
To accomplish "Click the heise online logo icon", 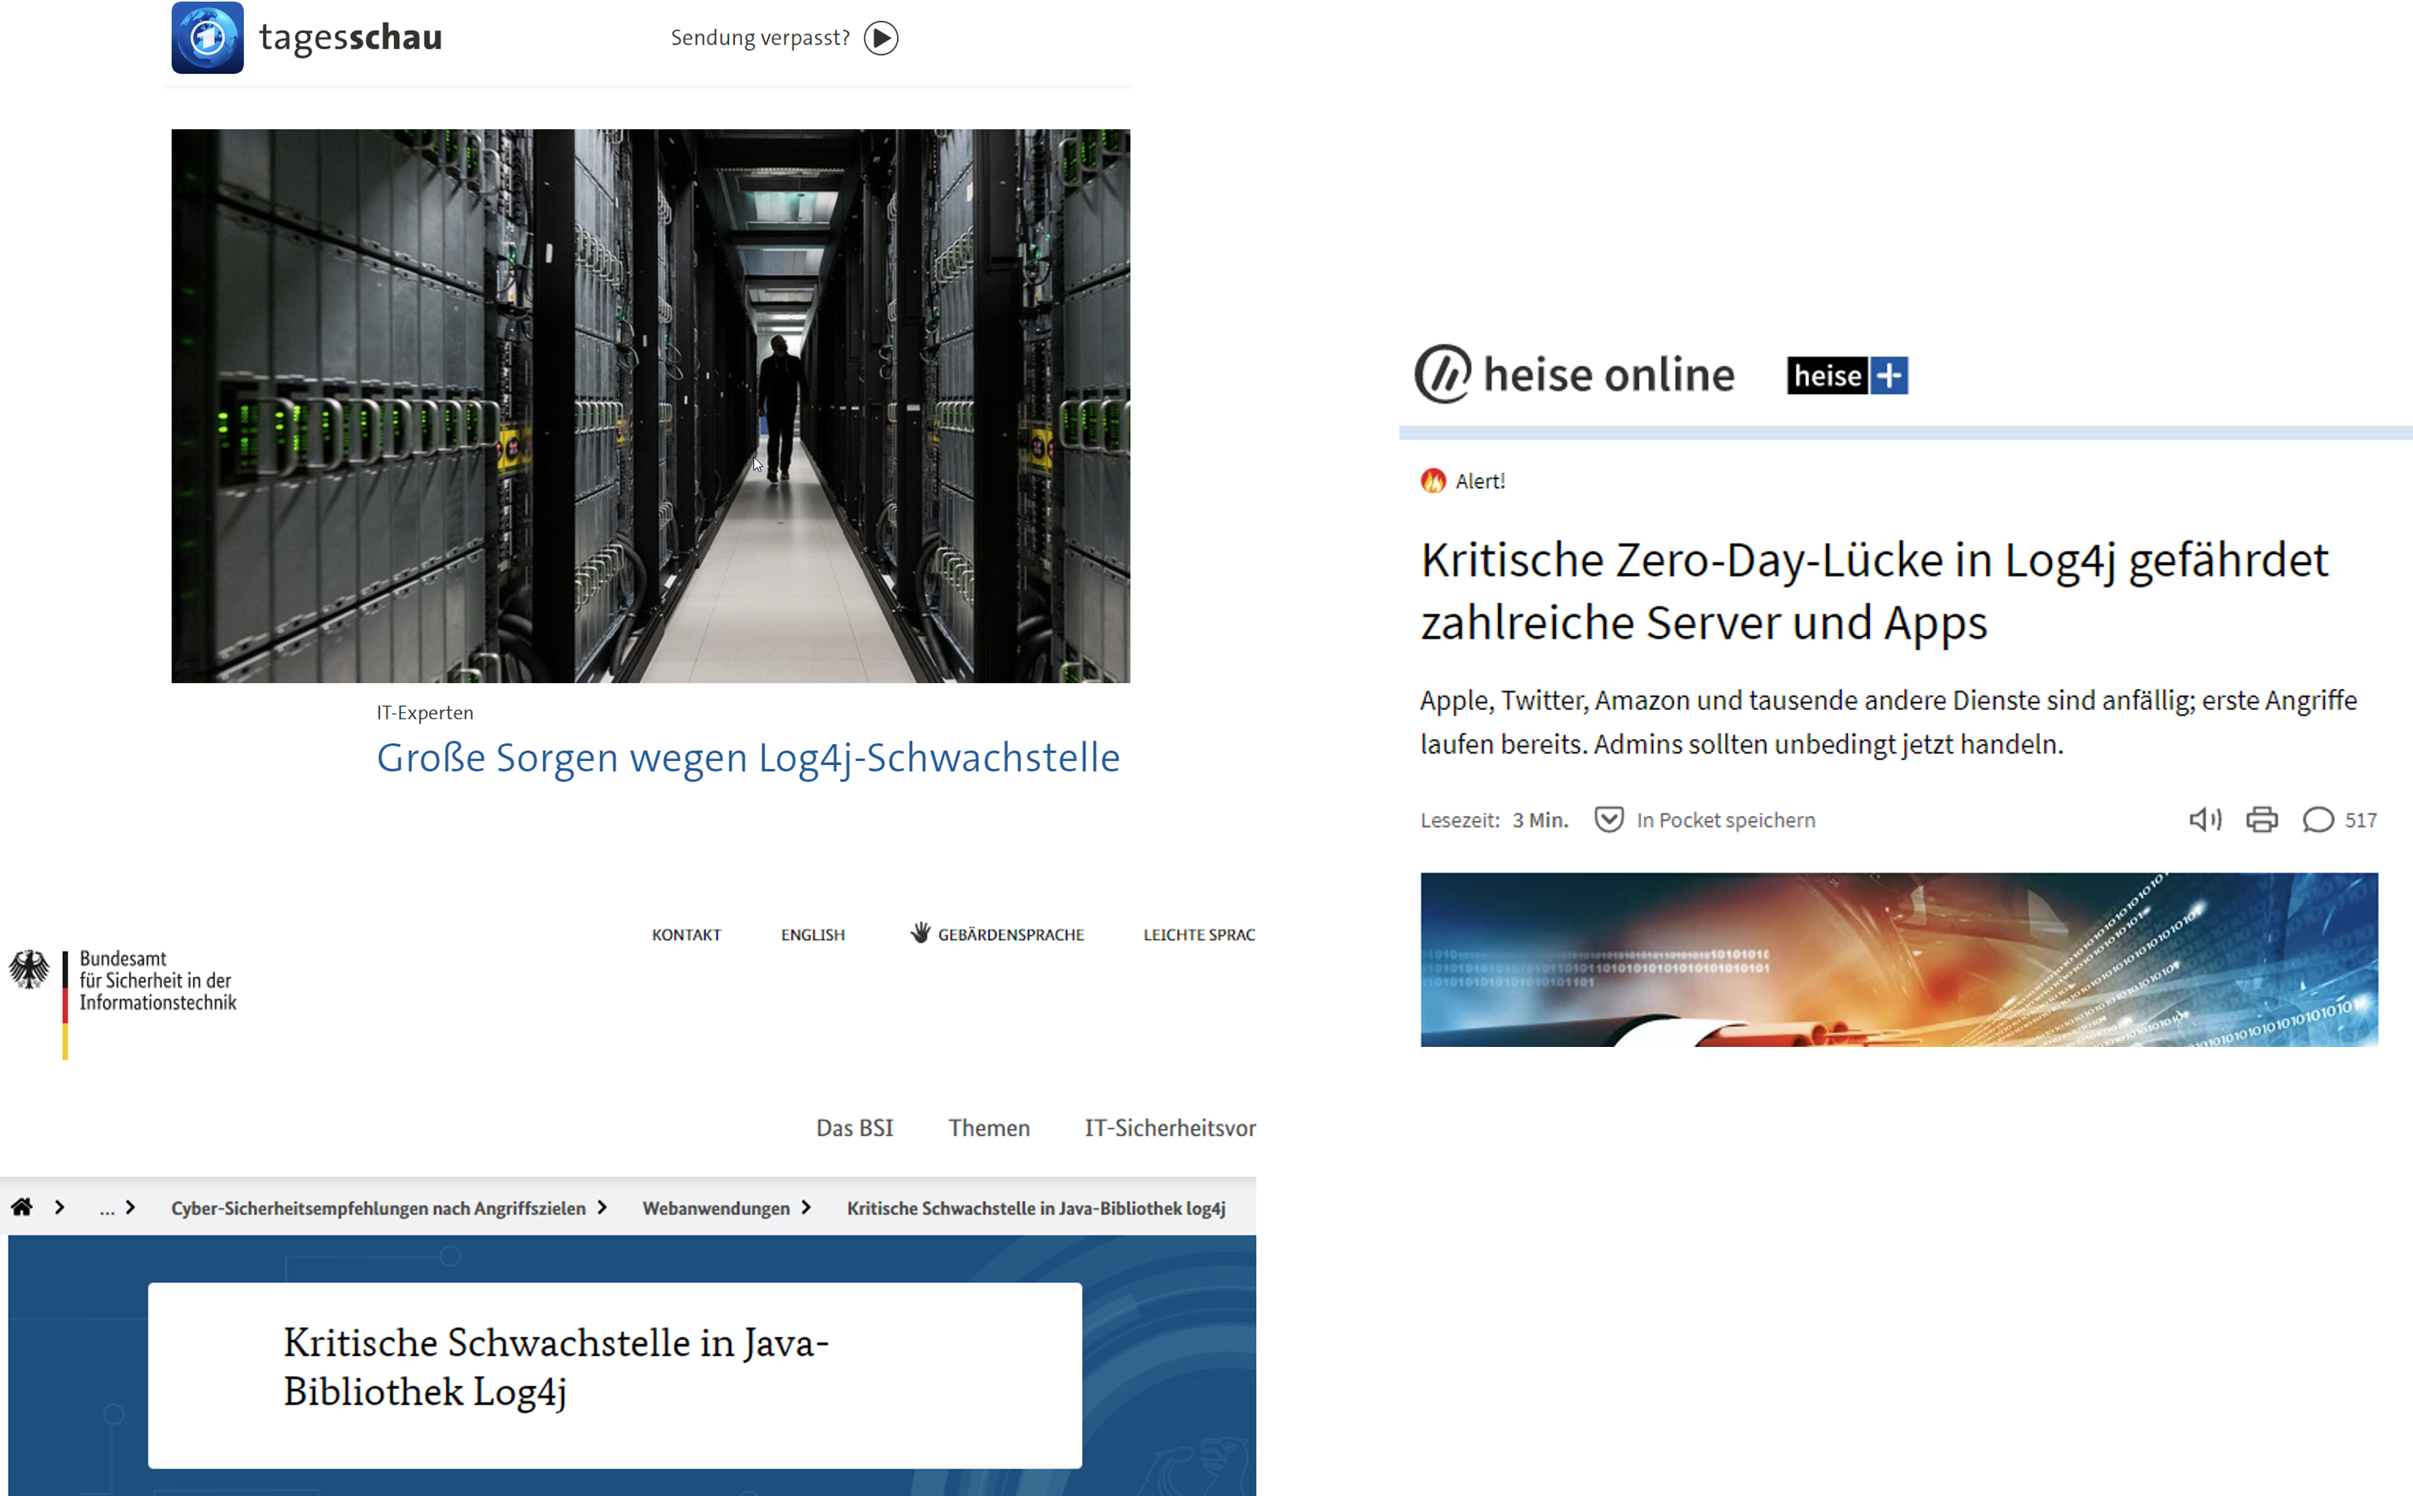I will point(1443,374).
